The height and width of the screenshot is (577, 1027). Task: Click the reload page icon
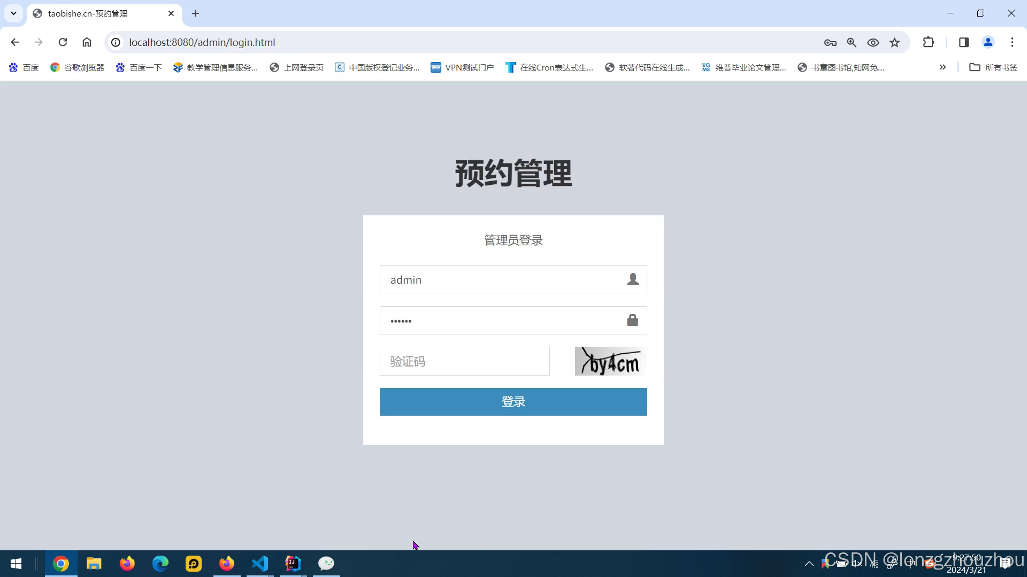coord(63,42)
